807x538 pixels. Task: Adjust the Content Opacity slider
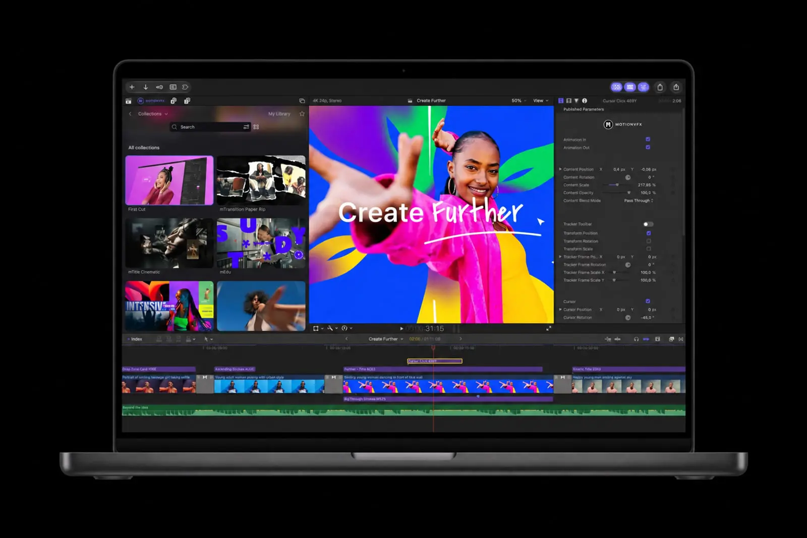point(628,193)
